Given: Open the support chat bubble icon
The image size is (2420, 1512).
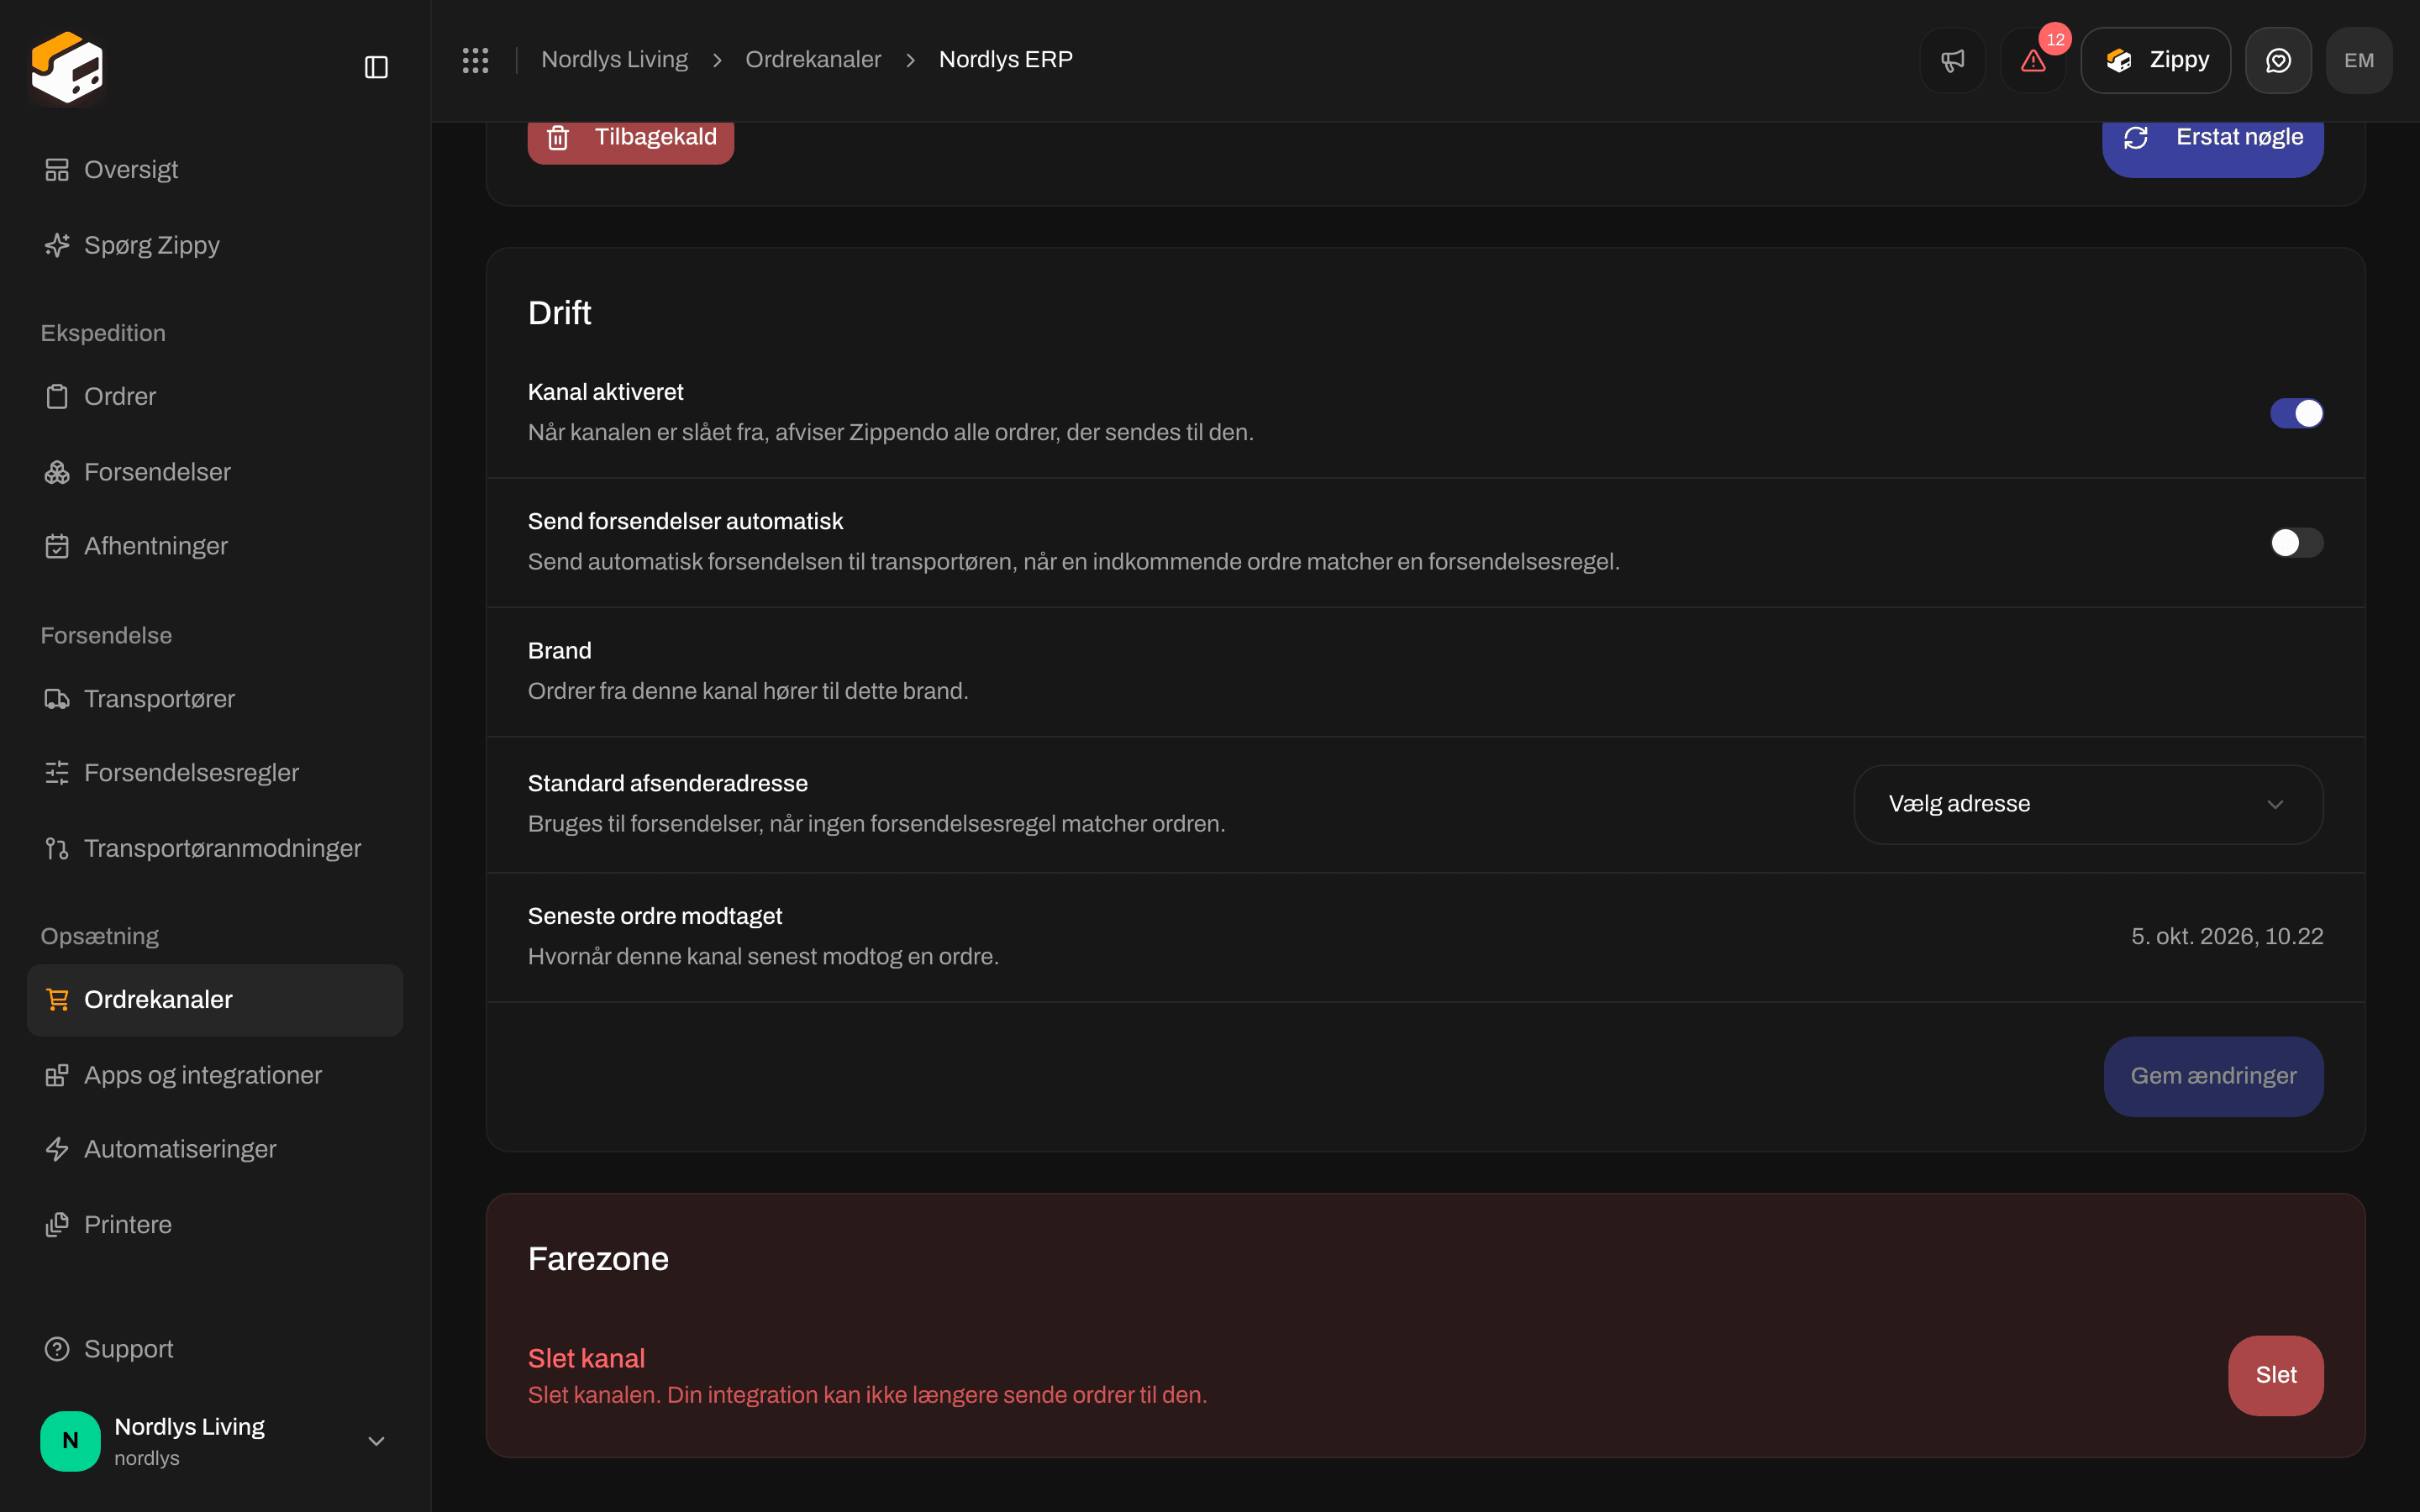Looking at the screenshot, I should (x=2278, y=60).
